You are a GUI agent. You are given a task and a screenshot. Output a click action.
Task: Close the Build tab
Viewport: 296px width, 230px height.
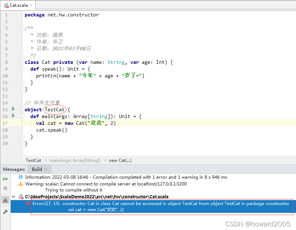pos(46,169)
